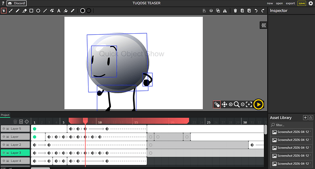Select the Line tool

[x=45, y=11]
